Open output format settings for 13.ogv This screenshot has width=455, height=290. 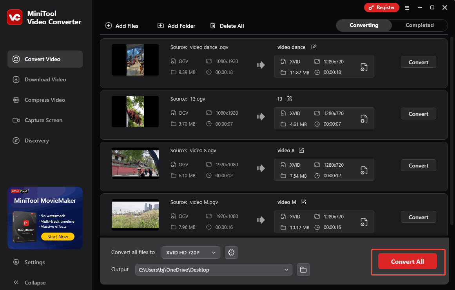click(364, 119)
